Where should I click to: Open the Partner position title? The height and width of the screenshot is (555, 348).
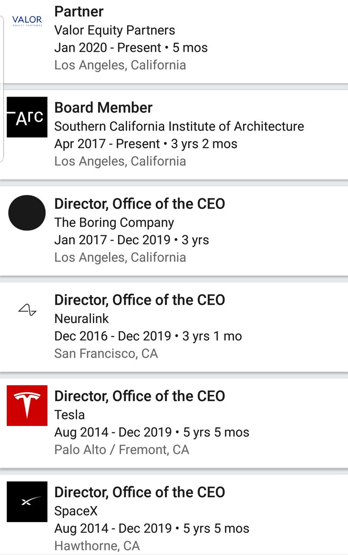pyautogui.click(x=79, y=12)
